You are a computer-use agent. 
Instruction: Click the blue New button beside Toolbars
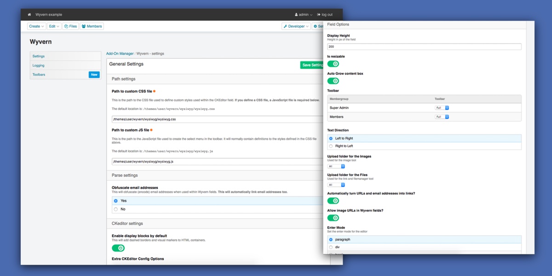tap(94, 75)
